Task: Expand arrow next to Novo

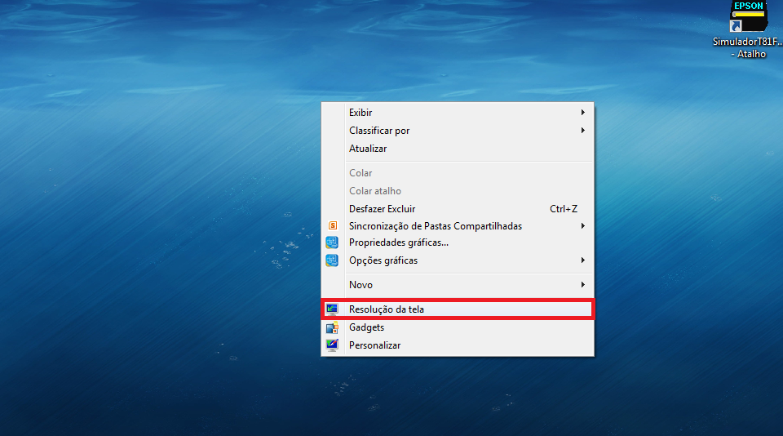Action: click(582, 285)
